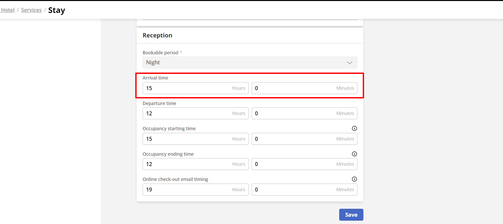The height and width of the screenshot is (224, 503).
Task: Click the info icon for Online check-out email timing
Action: tap(354, 179)
